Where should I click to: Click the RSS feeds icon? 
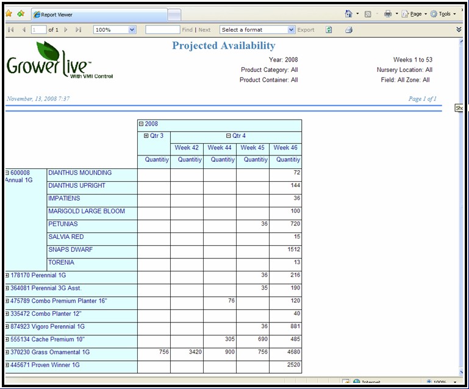[x=368, y=13]
